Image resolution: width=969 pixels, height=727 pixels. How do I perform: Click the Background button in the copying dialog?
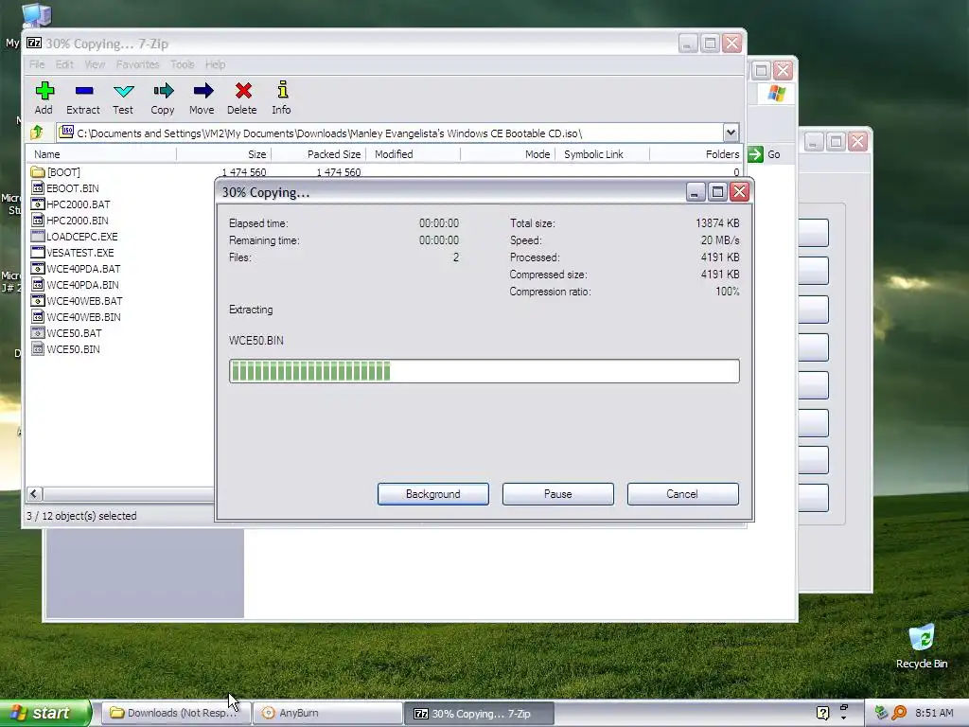click(433, 494)
